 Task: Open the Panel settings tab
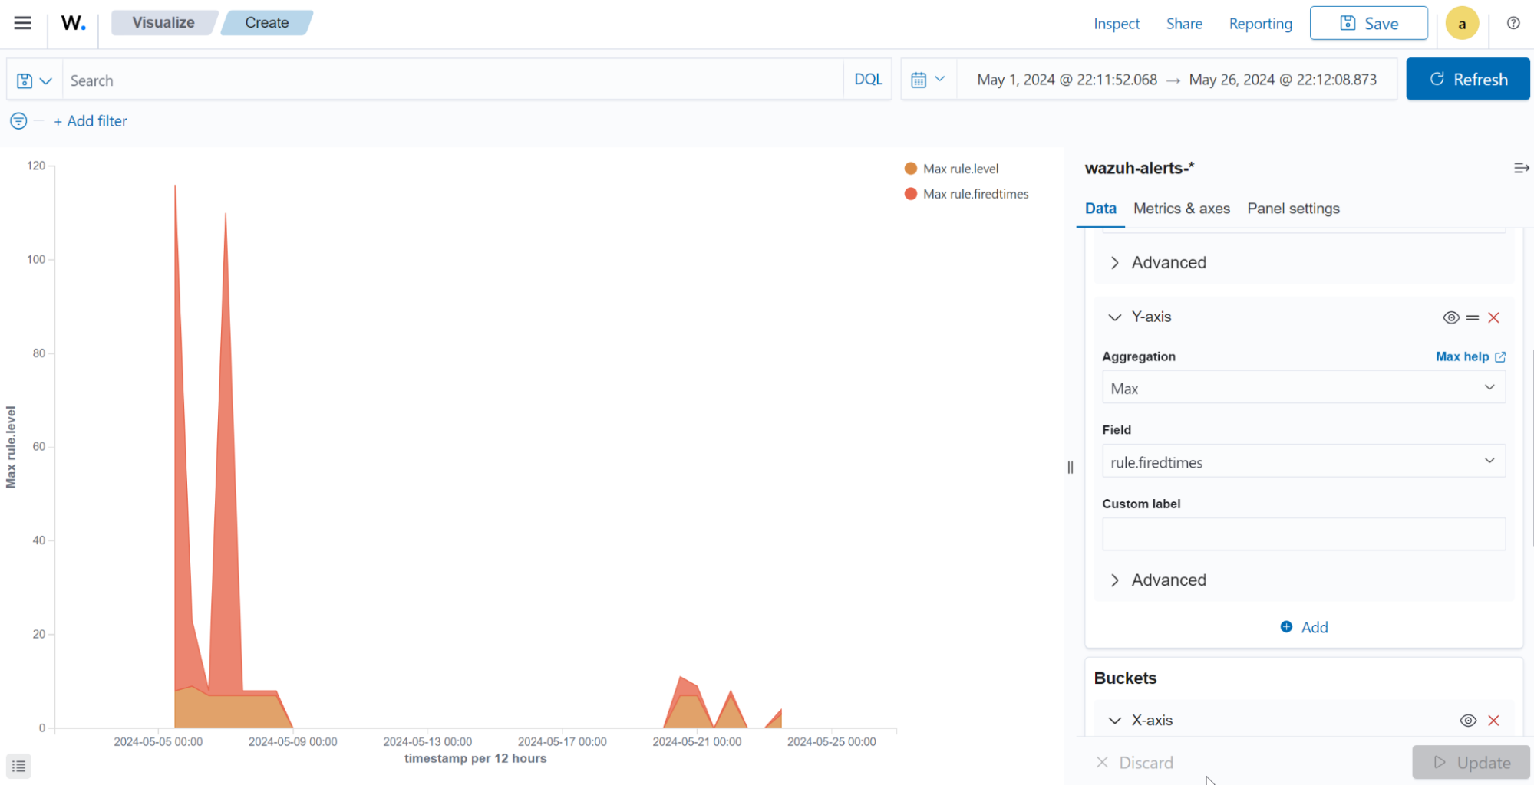click(x=1293, y=208)
